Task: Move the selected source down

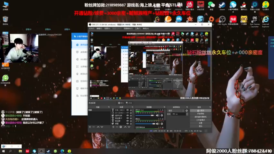Action: [129, 127]
